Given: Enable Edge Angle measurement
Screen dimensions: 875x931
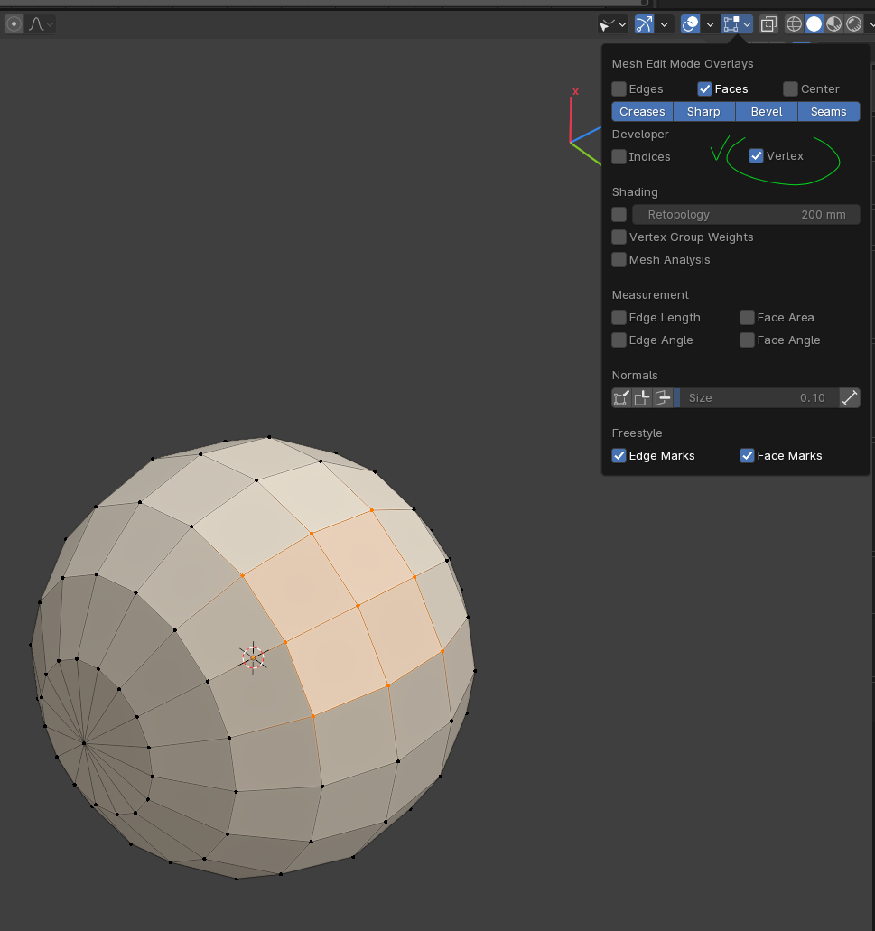Looking at the screenshot, I should pos(619,340).
